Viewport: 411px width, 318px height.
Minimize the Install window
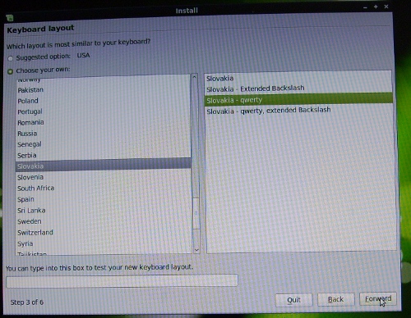365,7
